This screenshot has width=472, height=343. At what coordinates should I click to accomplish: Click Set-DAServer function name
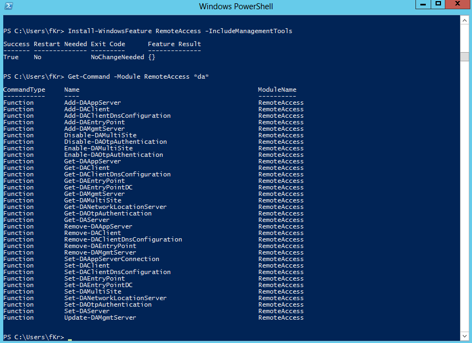(86, 311)
